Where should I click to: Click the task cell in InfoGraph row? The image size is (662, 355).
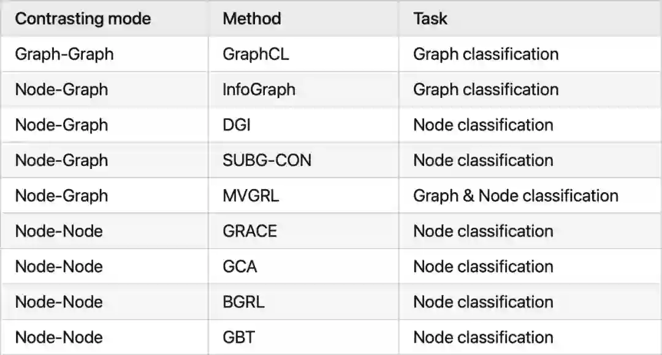pos(485,89)
